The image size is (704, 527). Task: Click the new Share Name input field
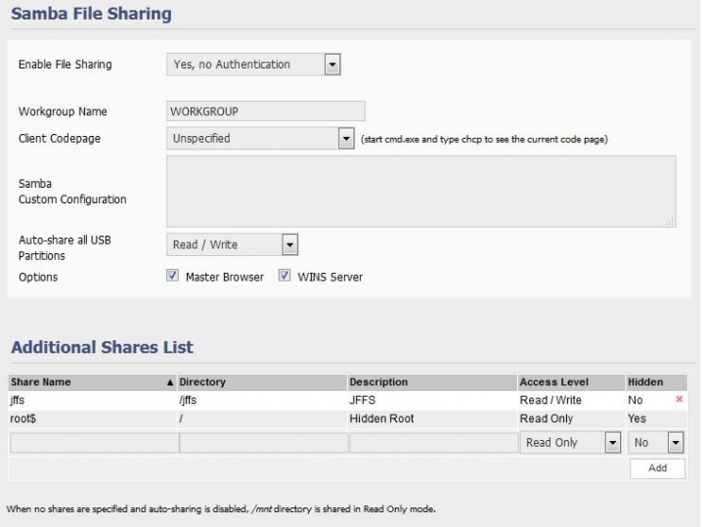click(x=94, y=443)
